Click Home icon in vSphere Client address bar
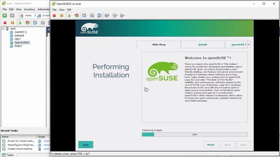Screen dimensions: 280x157 (22, 16)
